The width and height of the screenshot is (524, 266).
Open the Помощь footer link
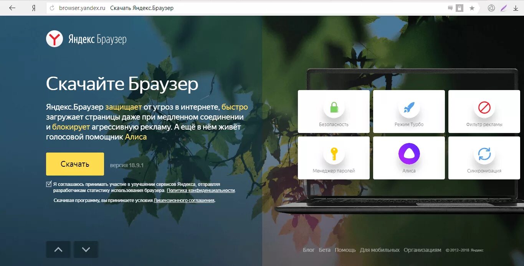(345, 250)
